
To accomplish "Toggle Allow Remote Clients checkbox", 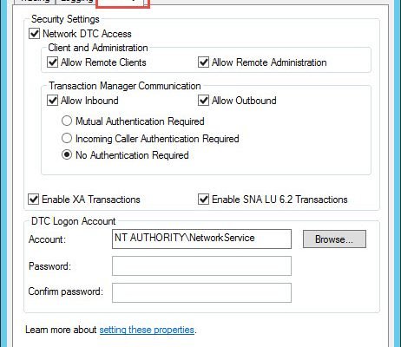I will (52, 62).
